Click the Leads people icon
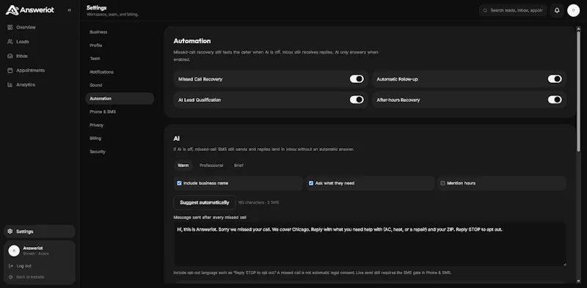Image resolution: width=587 pixels, height=288 pixels. [x=10, y=42]
